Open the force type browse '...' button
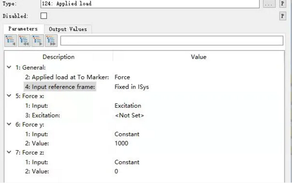Screen dimensions: 292x183 pyautogui.click(x=269, y=4)
